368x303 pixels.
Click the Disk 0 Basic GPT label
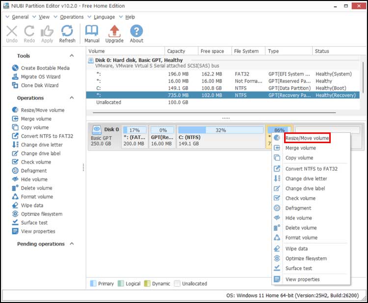click(x=105, y=136)
